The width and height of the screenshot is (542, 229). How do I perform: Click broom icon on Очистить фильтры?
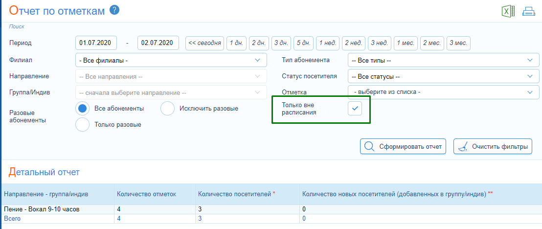[x=462, y=146]
